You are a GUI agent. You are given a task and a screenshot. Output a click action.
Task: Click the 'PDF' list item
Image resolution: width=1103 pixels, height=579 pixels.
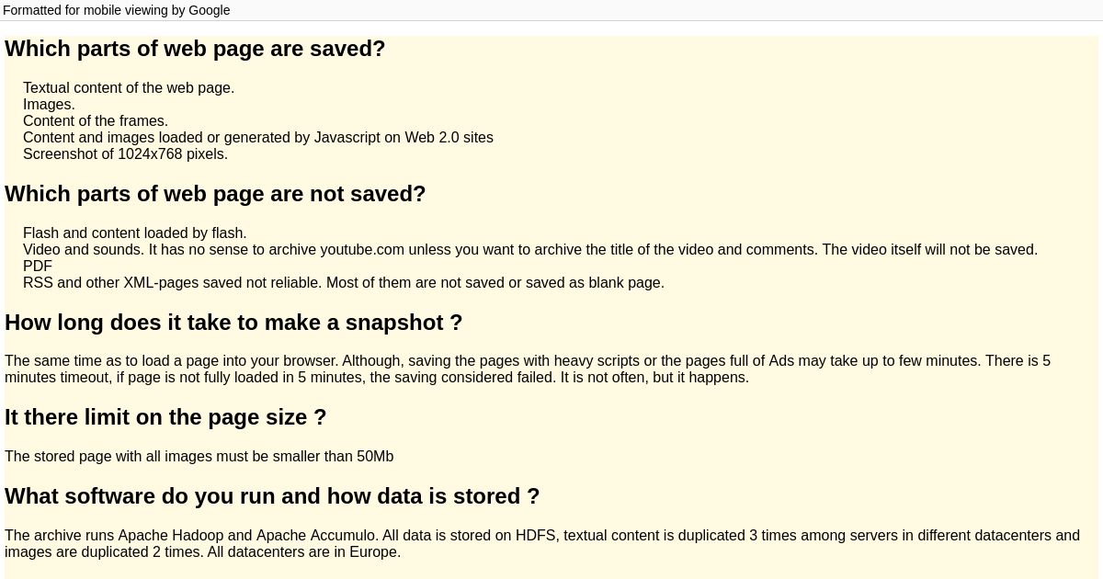pyautogui.click(x=38, y=267)
